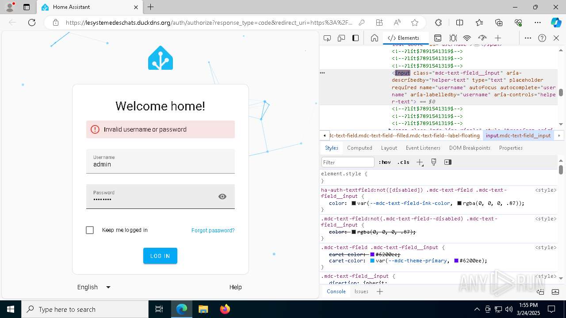Select the Styles tab

click(332, 148)
